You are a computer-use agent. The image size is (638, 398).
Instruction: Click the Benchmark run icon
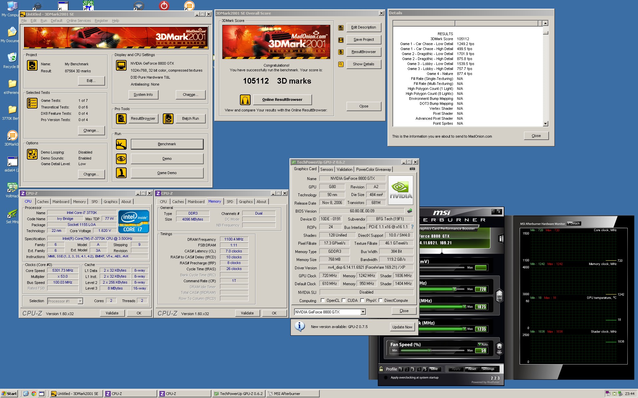coord(121,144)
